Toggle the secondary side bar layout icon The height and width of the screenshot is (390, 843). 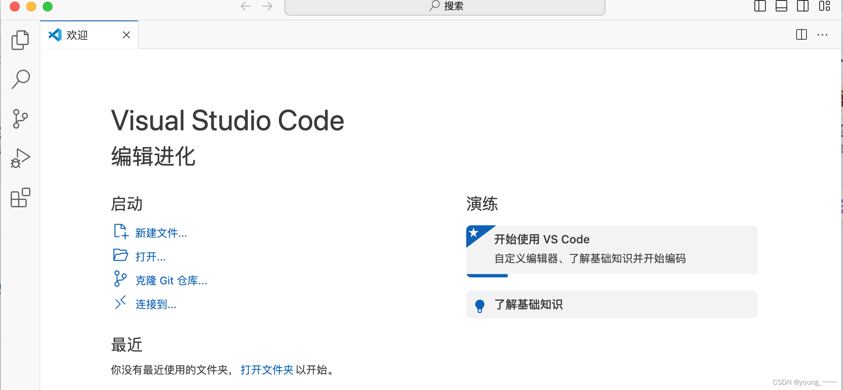(803, 6)
